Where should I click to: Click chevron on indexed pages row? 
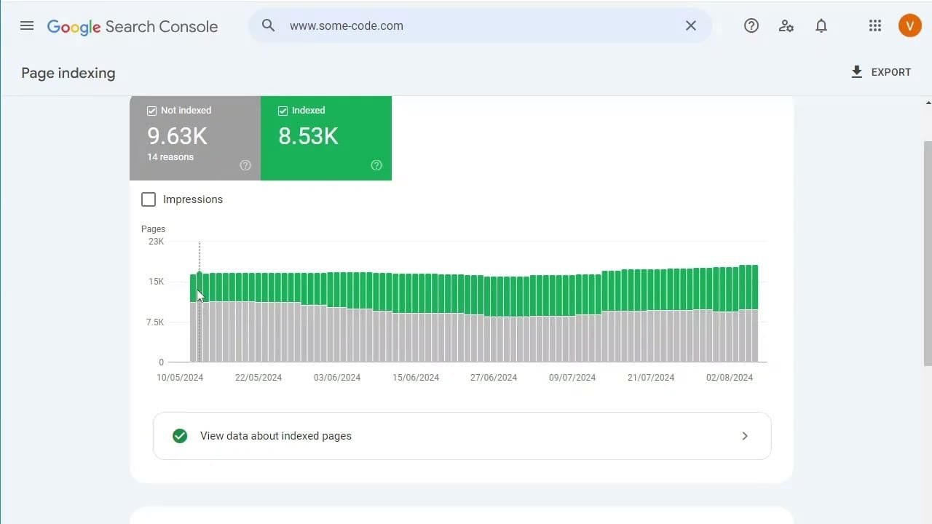[745, 436]
